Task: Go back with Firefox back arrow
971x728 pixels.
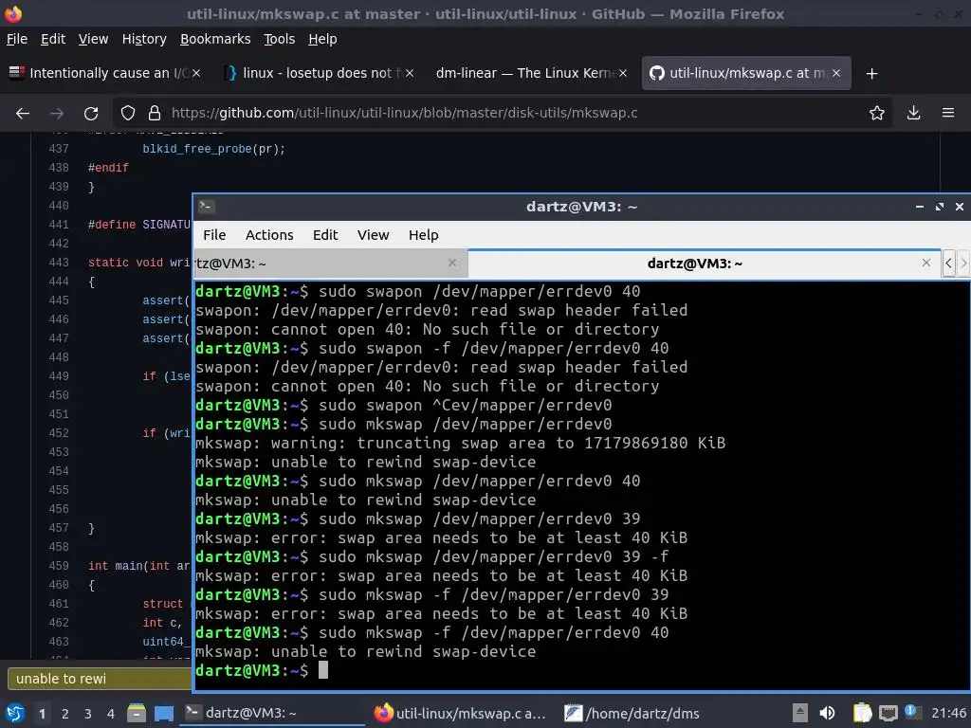Action: (23, 114)
